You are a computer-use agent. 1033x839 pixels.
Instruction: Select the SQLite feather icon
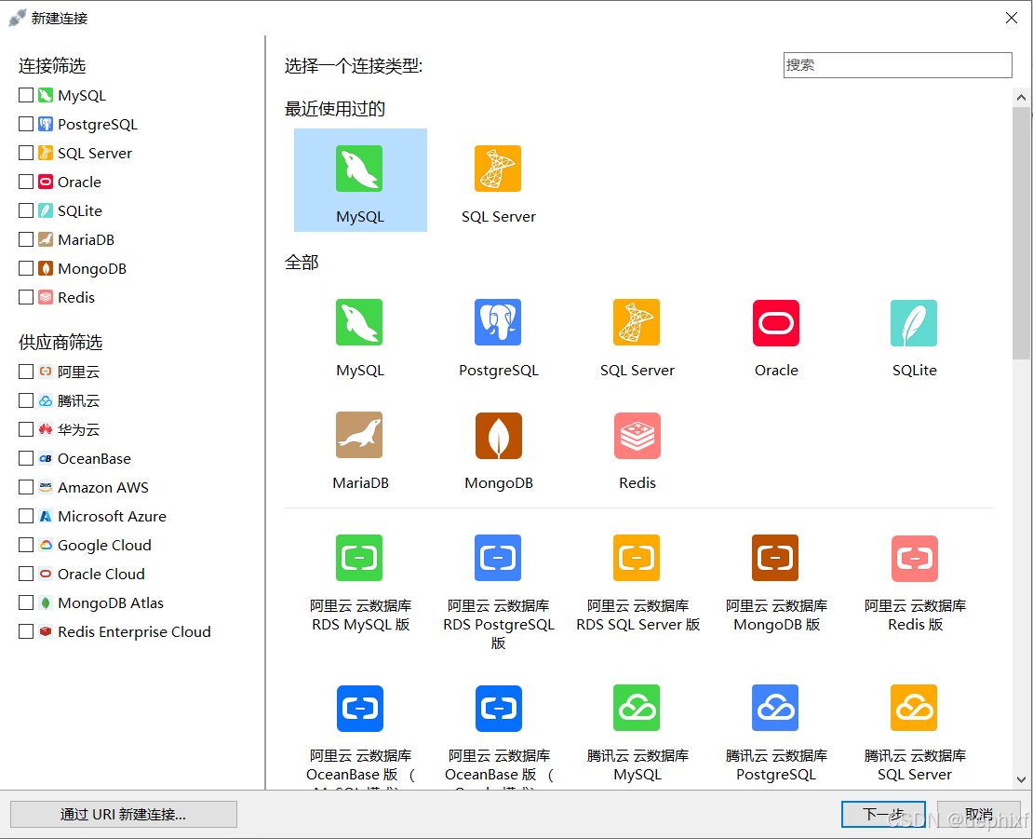[x=914, y=323]
